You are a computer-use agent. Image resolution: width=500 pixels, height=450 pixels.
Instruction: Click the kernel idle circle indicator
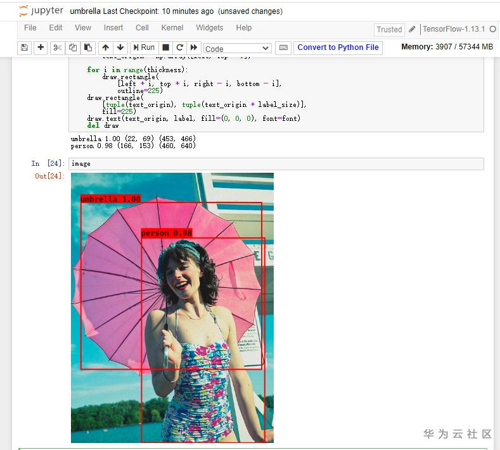click(492, 29)
